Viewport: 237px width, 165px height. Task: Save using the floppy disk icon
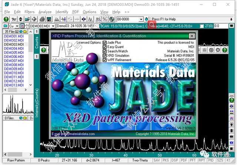click(x=49, y=19)
